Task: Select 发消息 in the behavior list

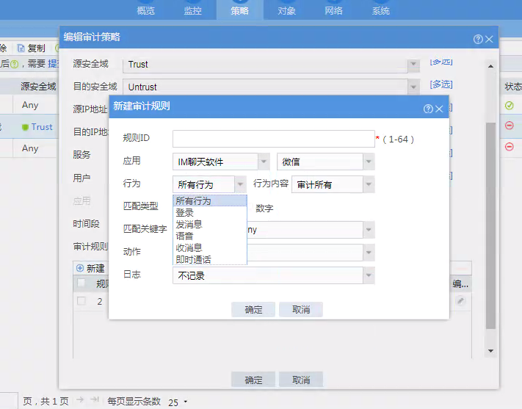Action: pos(210,224)
